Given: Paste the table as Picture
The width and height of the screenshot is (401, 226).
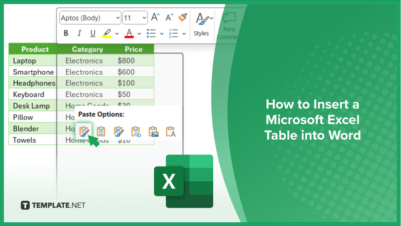Looking at the screenshot, I should click(x=153, y=131).
